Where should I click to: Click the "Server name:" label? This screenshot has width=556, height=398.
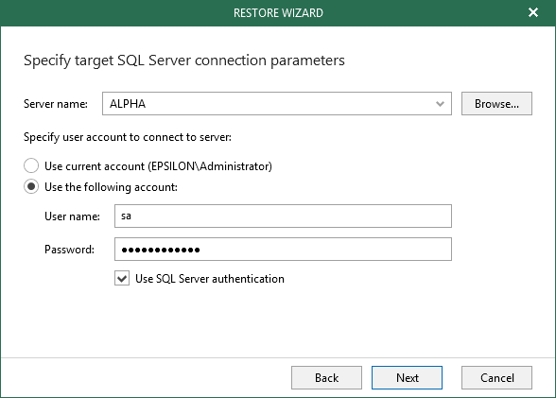click(x=56, y=104)
